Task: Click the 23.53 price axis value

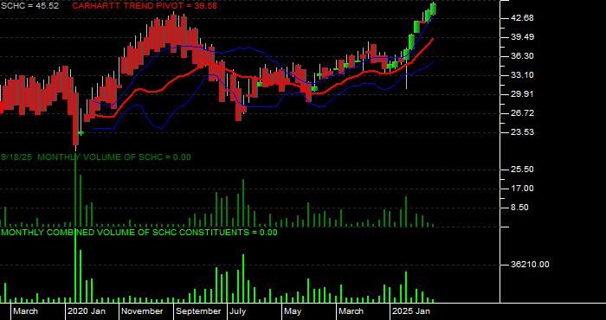Action: tap(523, 132)
